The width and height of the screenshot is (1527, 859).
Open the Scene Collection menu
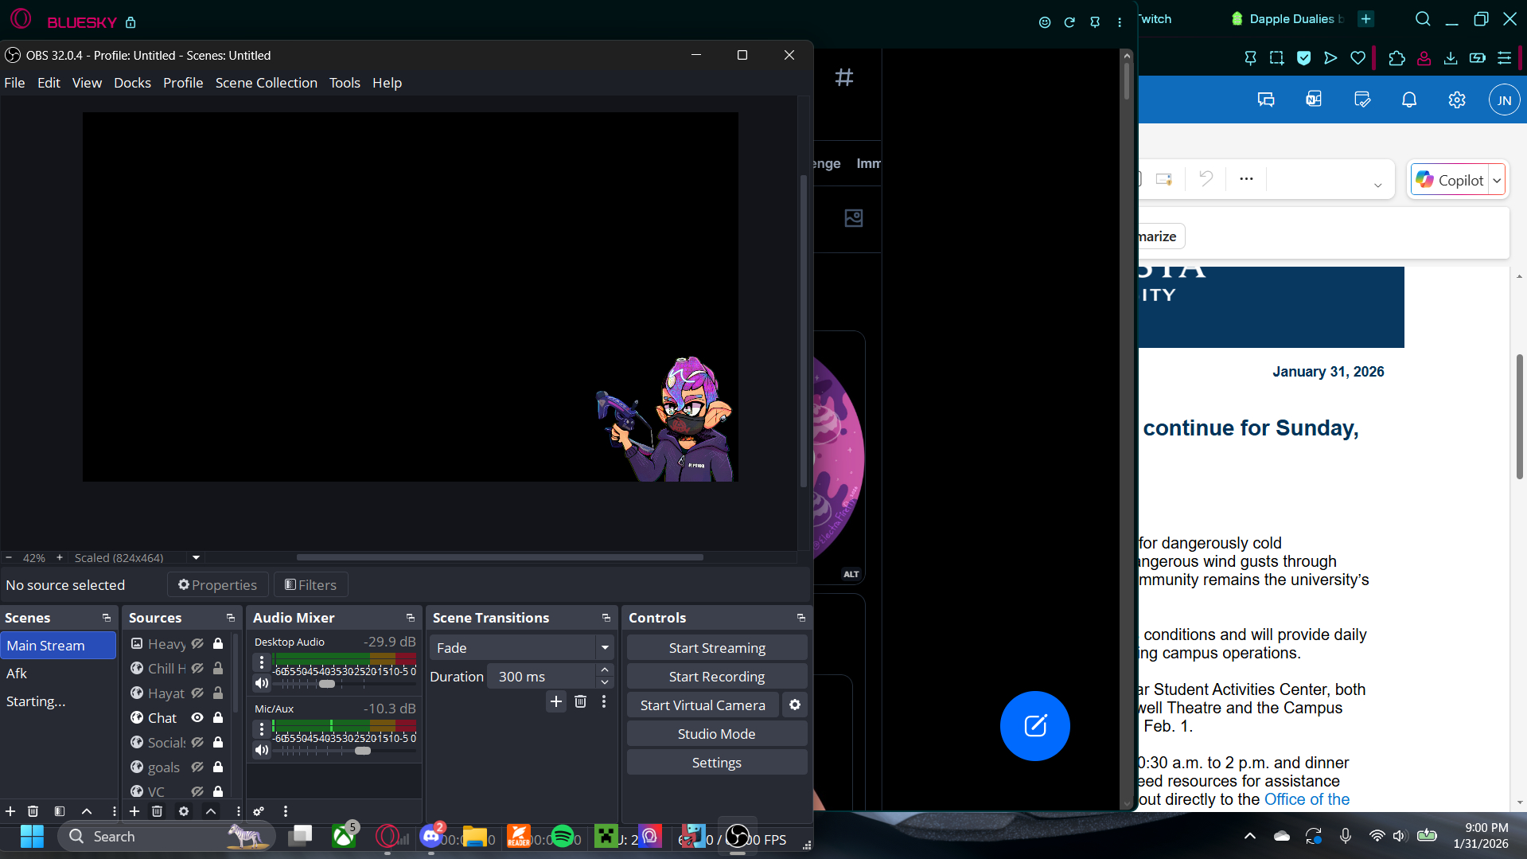[x=266, y=83]
